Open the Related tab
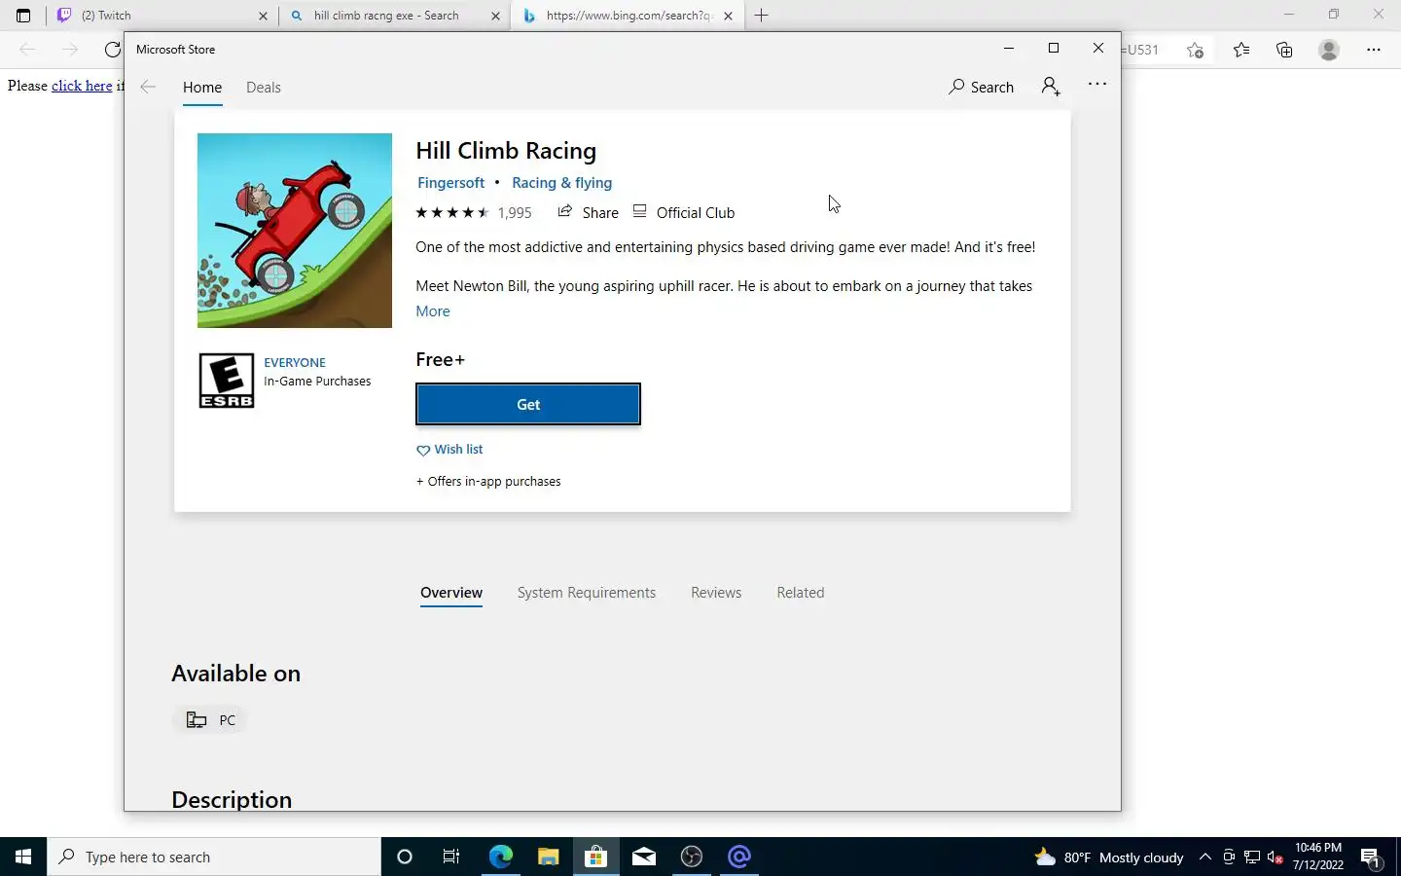This screenshot has width=1401, height=876. (x=801, y=593)
